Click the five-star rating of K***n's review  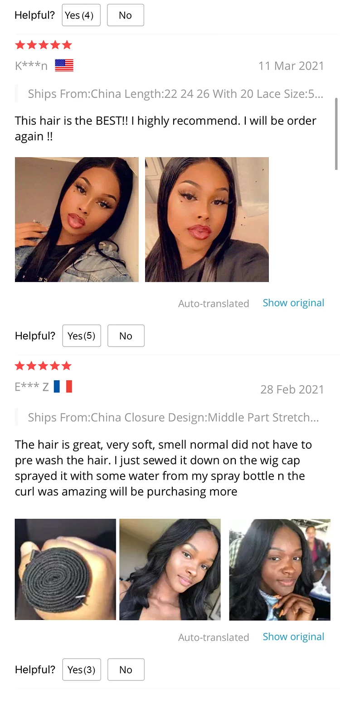[x=44, y=45]
